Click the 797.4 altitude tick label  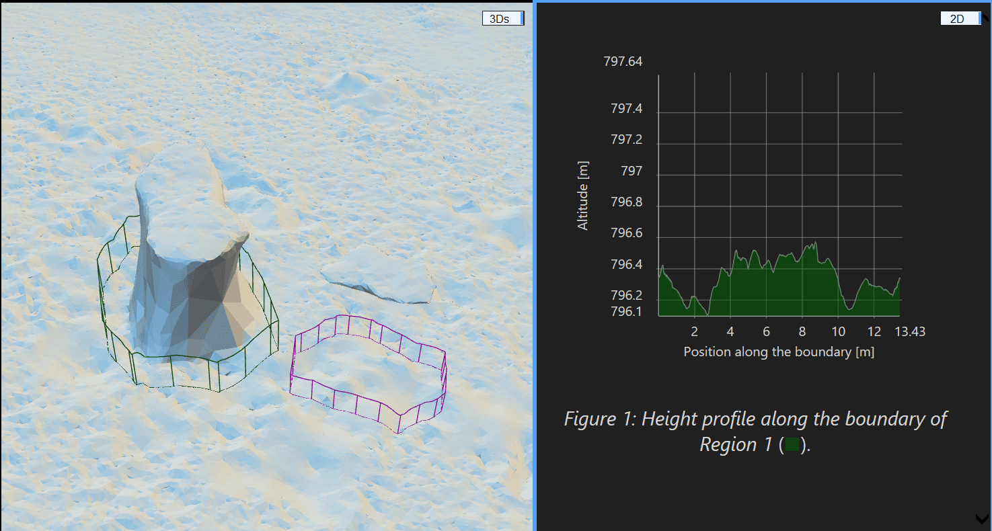tap(626, 109)
